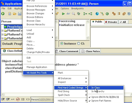Click the right-arrow indent icon
Viewport: 132px width, 103px height.
tap(8, 99)
